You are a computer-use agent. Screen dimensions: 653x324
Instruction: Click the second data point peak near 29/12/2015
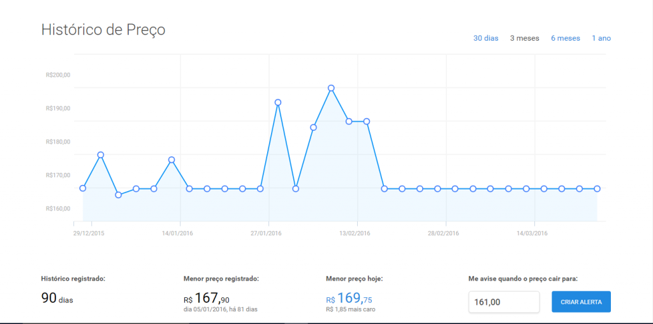101,155
